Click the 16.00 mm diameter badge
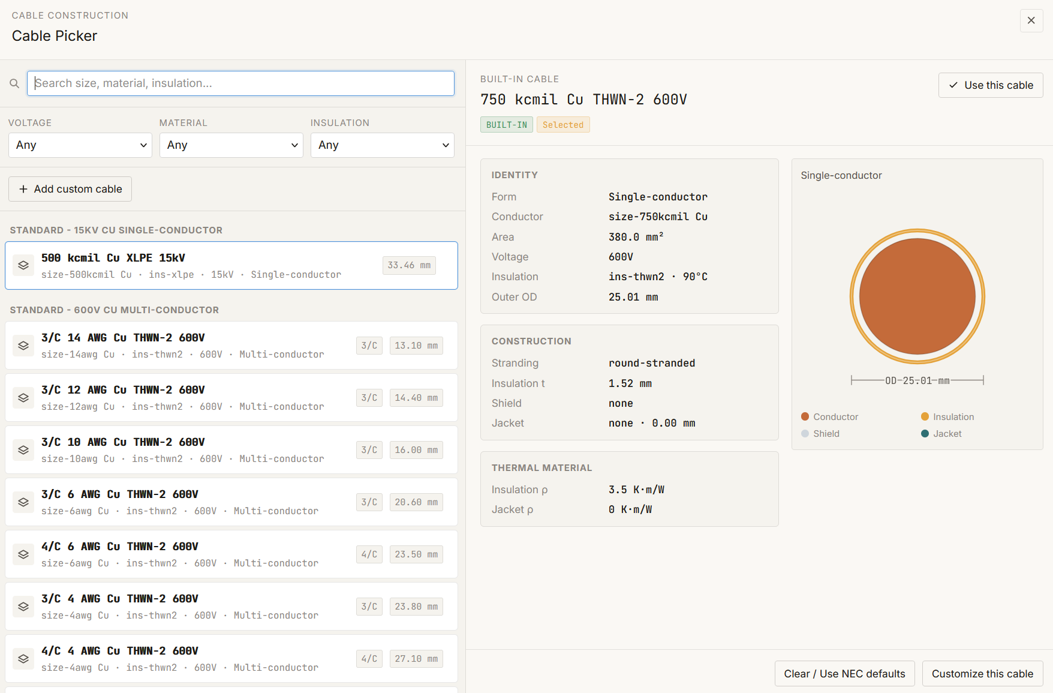Viewport: 1053px width, 693px height. pos(416,450)
